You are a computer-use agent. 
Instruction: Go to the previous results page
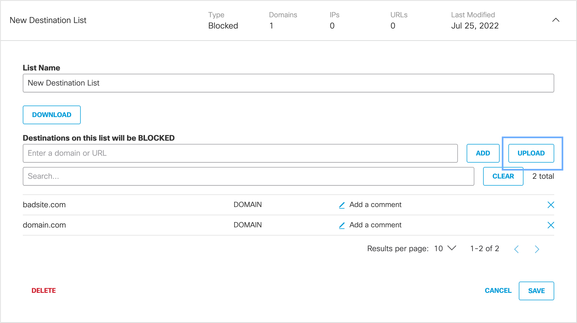[516, 249]
